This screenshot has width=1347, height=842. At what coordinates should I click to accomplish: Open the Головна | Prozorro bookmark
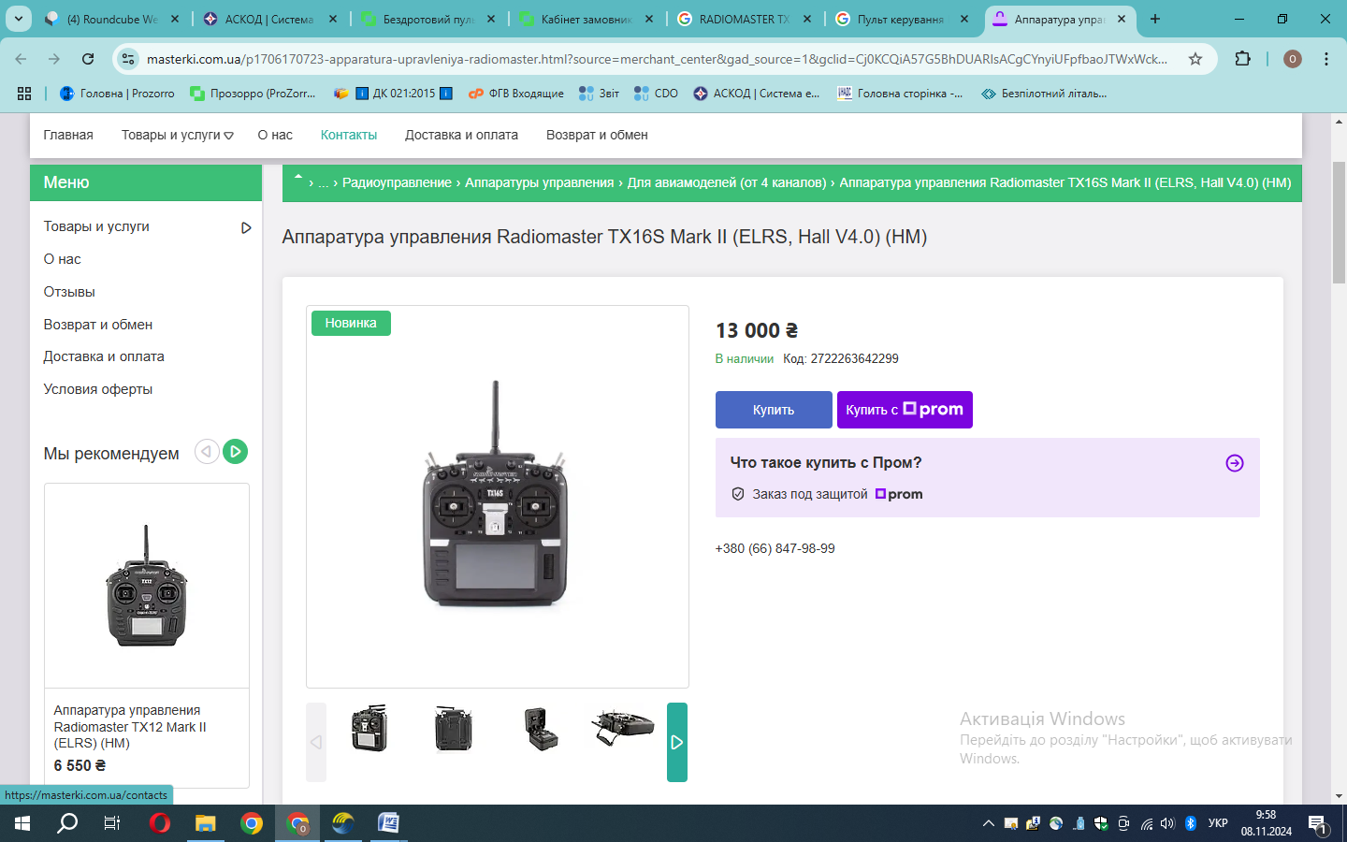(117, 94)
